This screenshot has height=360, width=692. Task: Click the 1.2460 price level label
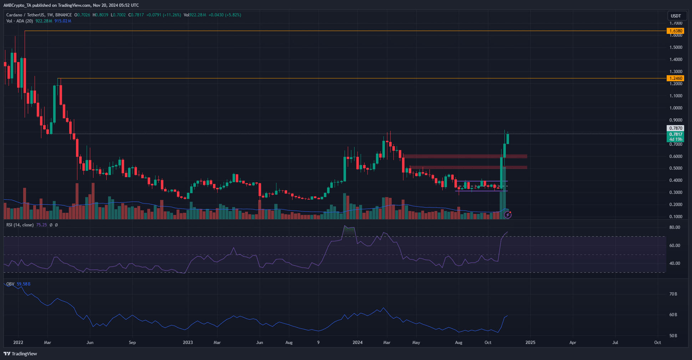point(676,78)
